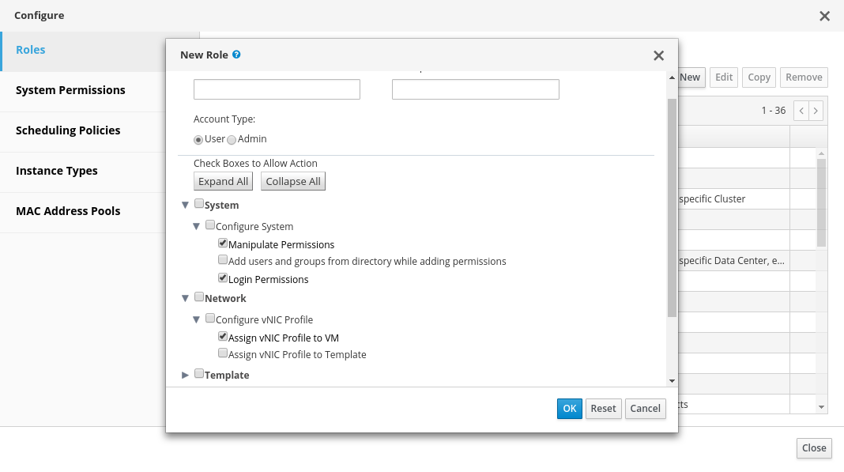Expand the Template permissions tree node
This screenshot has width=844, height=472.
(186, 375)
